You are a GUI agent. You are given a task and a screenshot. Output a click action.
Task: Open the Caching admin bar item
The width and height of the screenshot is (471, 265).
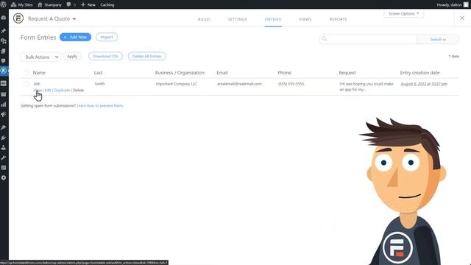(x=107, y=5)
